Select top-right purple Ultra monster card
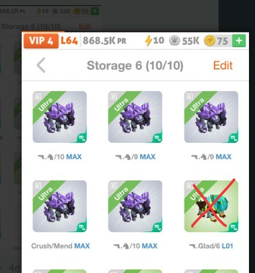Image resolution: width=255 pixels, height=273 pixels. tap(211, 117)
